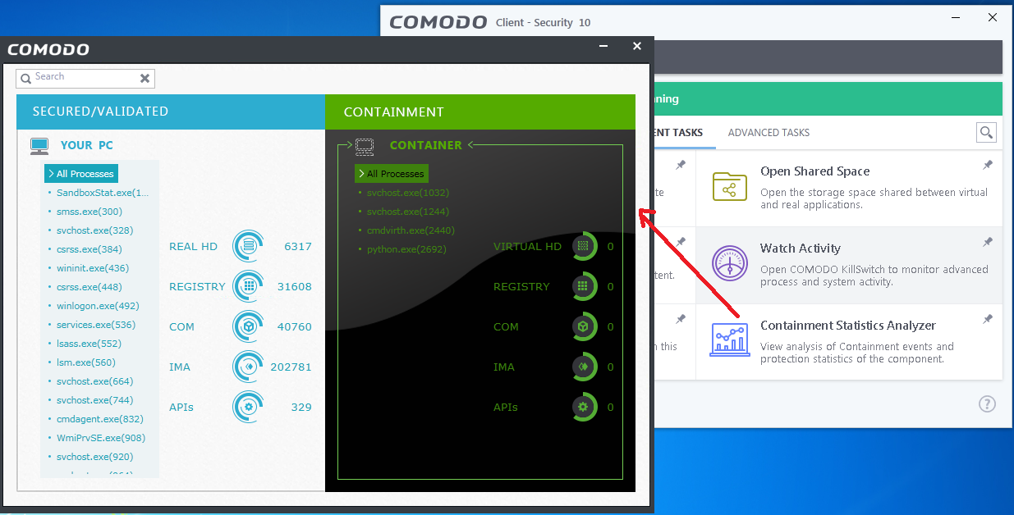Click the secured REGISTRY grid icon
The width and height of the screenshot is (1014, 515).
tap(248, 286)
